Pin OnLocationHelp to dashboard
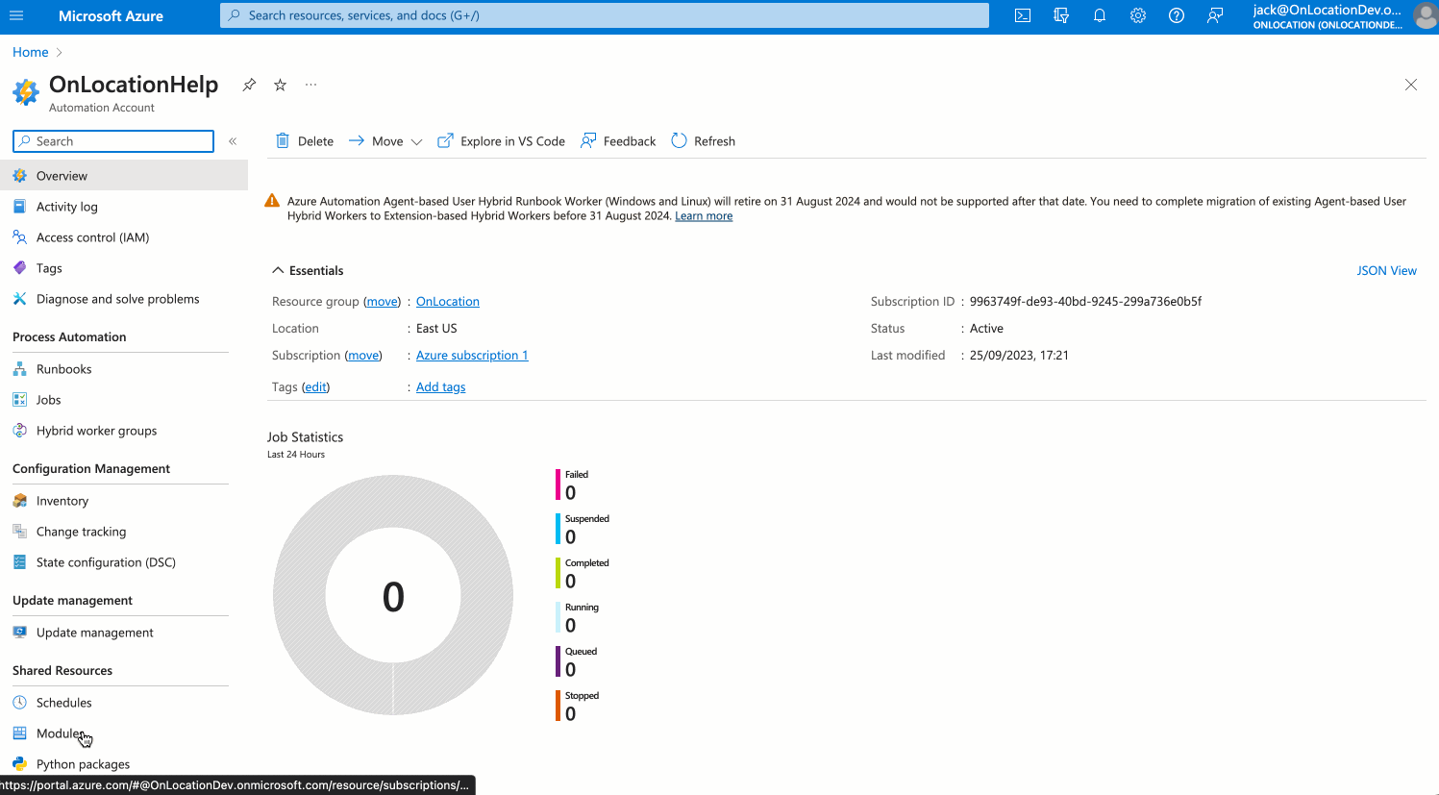The image size is (1439, 795). point(249,85)
